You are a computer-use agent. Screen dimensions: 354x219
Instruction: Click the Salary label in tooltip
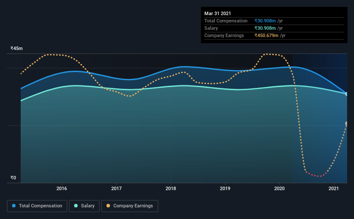[211, 28]
